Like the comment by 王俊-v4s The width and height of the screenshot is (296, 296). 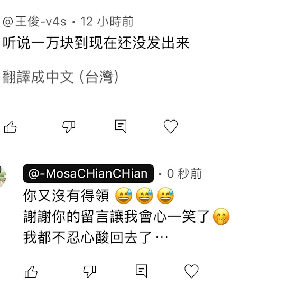(10, 127)
